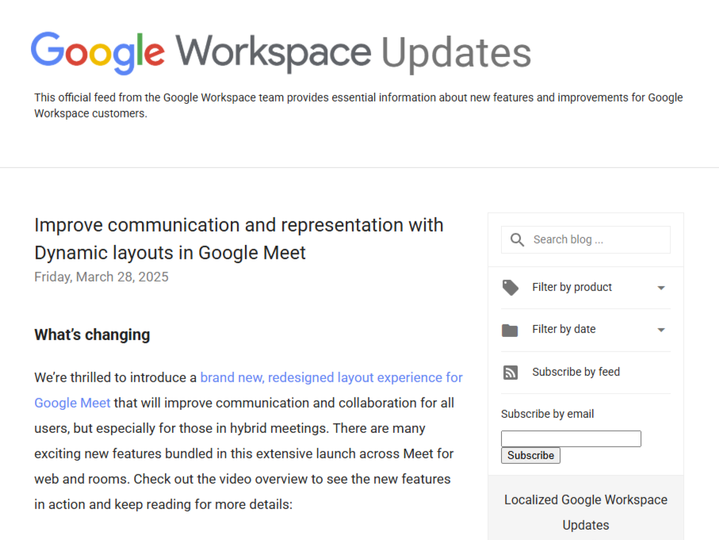Click the search icon inside the blog search box
Viewport: 719px width, 540px height.
[x=516, y=239]
